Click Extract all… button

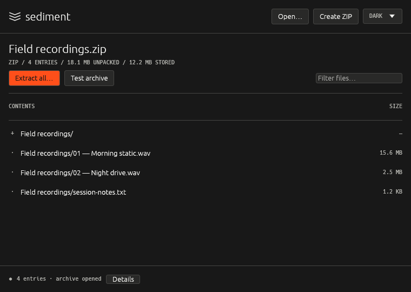pyautogui.click(x=34, y=78)
